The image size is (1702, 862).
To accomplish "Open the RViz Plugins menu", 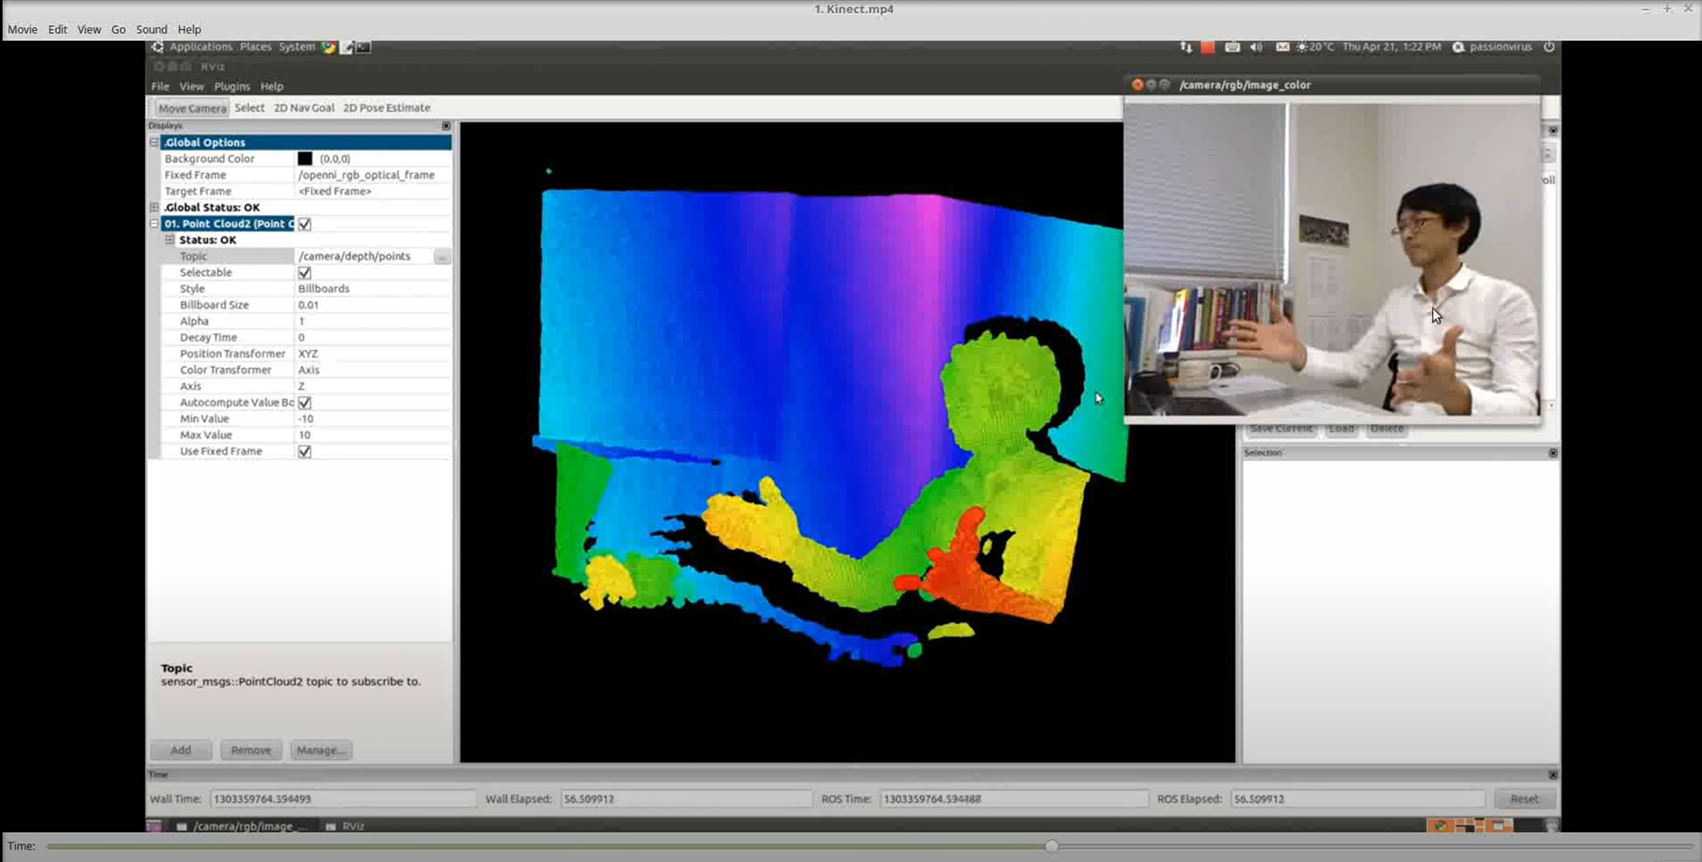I will 232,86.
